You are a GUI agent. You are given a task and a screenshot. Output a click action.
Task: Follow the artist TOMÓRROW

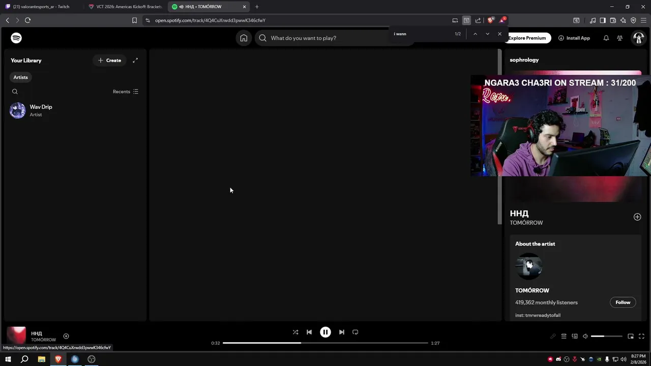[623, 302]
